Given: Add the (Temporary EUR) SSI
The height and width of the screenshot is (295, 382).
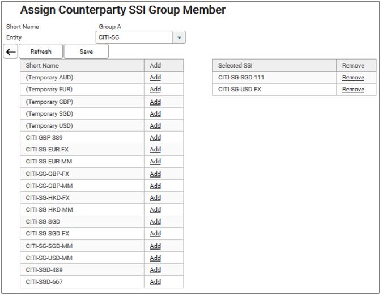Looking at the screenshot, I should [155, 90].
